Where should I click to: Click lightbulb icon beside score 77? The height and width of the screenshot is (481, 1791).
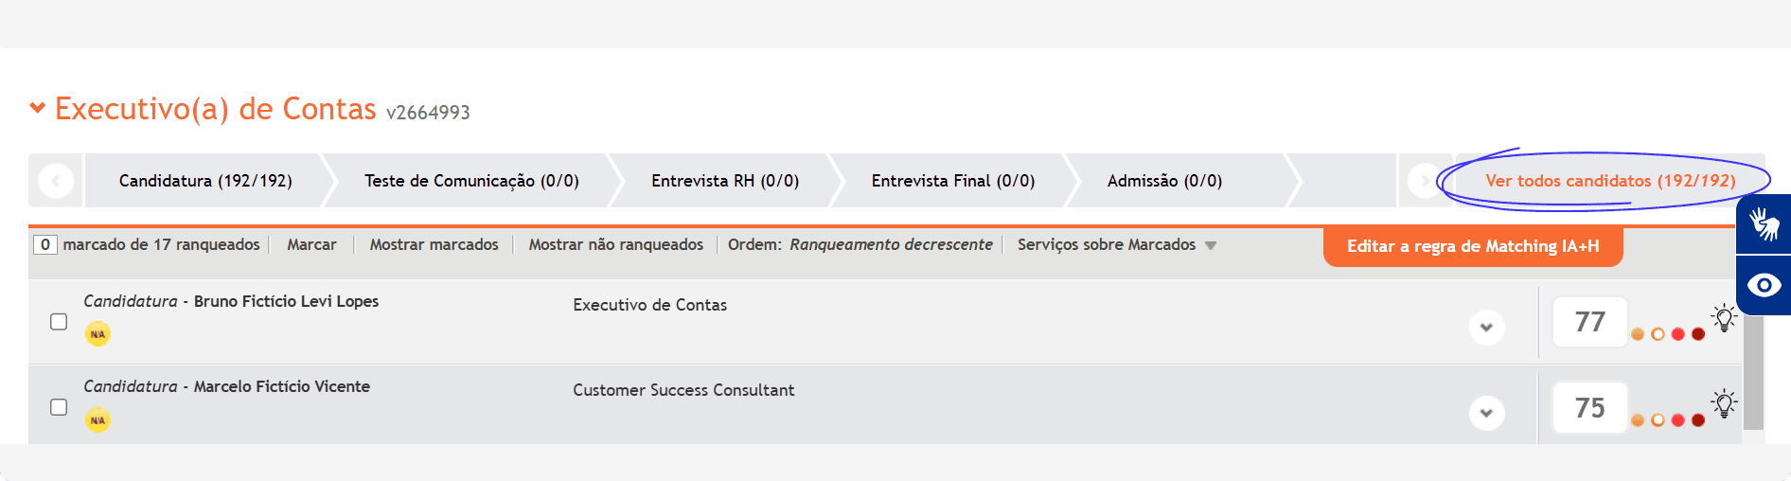coord(1725,318)
